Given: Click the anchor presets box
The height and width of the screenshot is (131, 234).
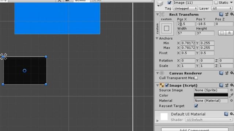Looking at the screenshot, I should pos(167,28).
